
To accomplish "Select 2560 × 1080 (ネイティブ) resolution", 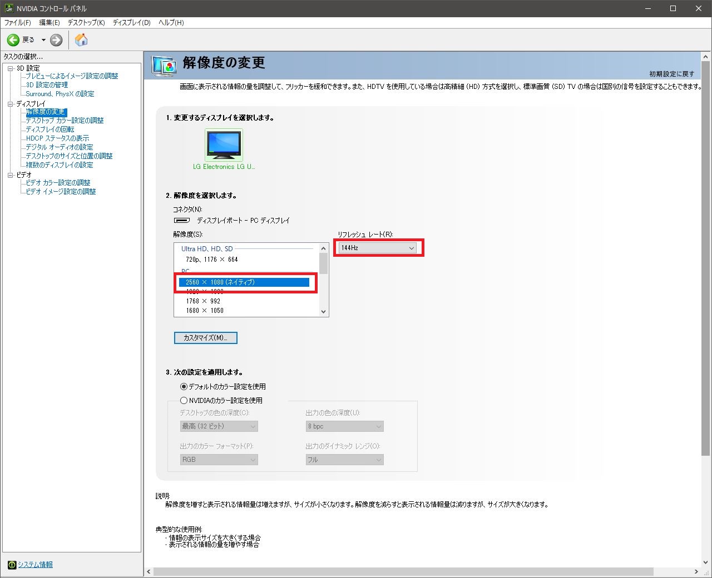I will (x=244, y=282).
